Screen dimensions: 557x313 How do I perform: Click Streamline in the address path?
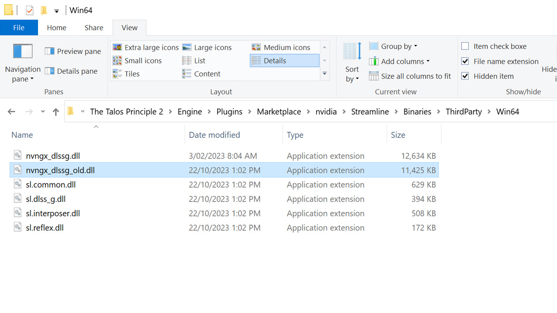pyautogui.click(x=370, y=112)
